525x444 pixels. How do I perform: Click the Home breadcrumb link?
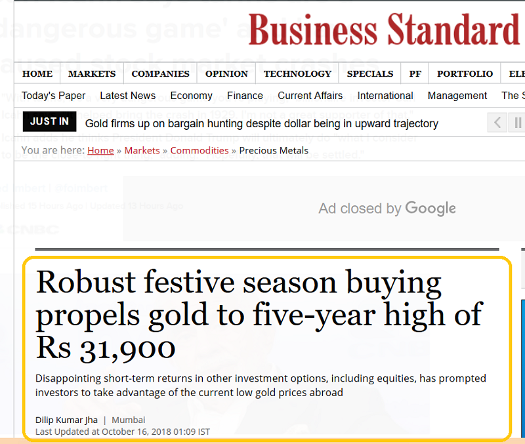(100, 150)
